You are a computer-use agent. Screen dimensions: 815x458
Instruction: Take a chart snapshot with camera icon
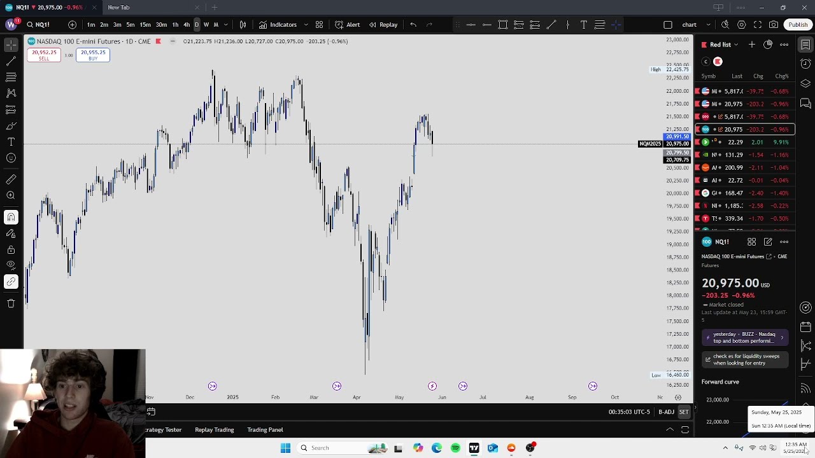[x=774, y=25]
